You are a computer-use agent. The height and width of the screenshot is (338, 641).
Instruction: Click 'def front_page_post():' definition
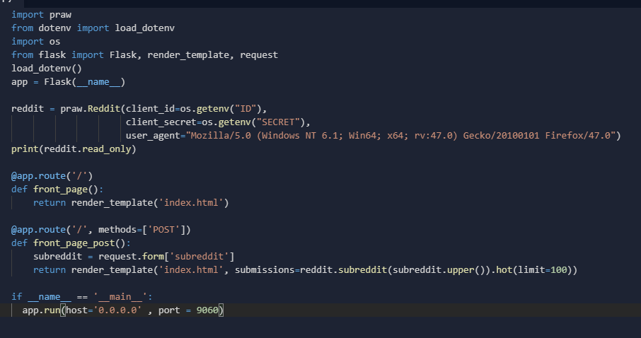coord(71,243)
